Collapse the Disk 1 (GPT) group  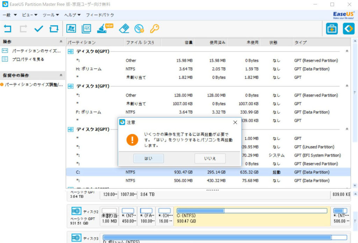pyautogui.click(x=347, y=86)
